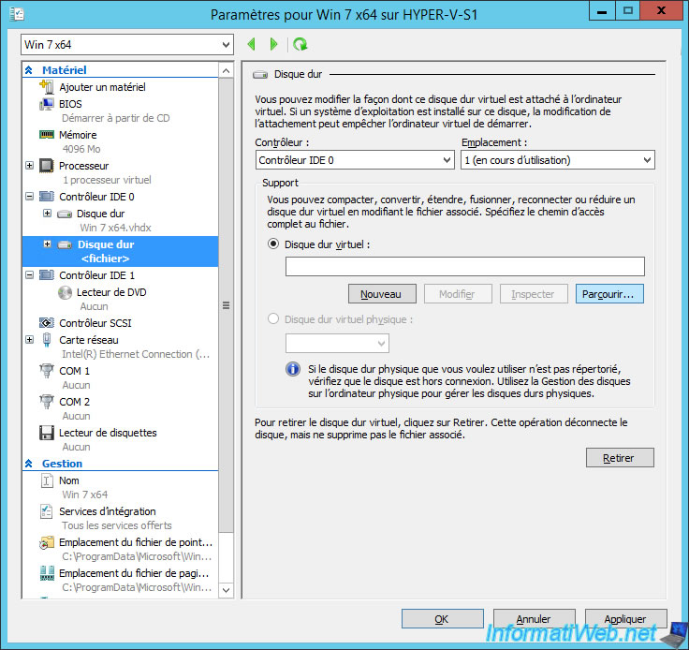Click the Processeur chip icon

[x=47, y=166]
